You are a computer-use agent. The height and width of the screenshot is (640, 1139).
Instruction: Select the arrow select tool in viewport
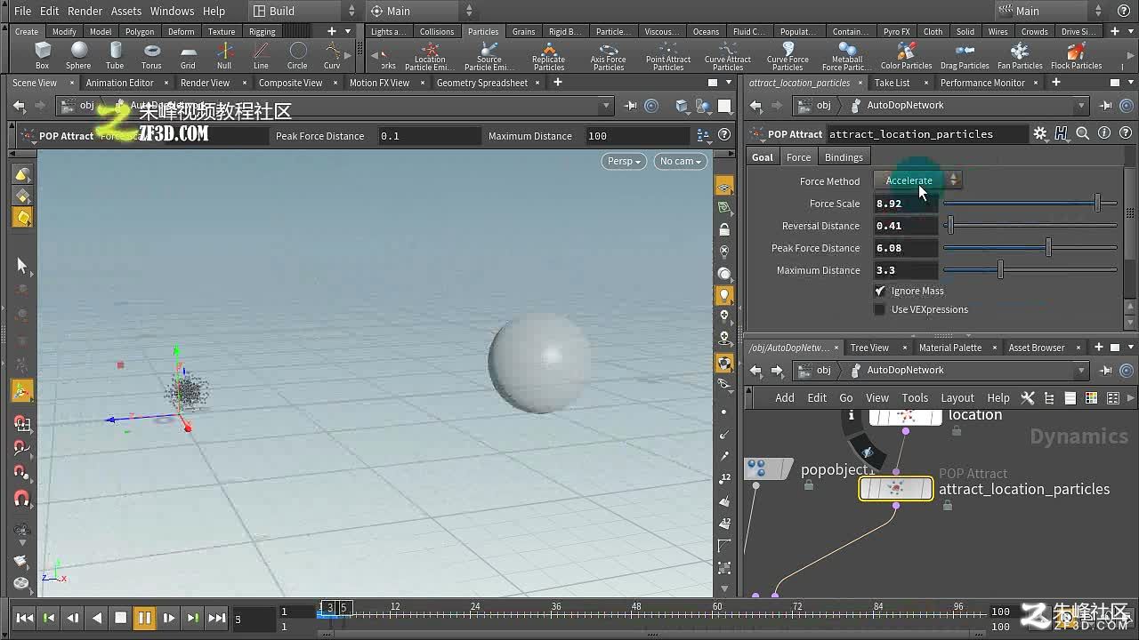pyautogui.click(x=22, y=265)
